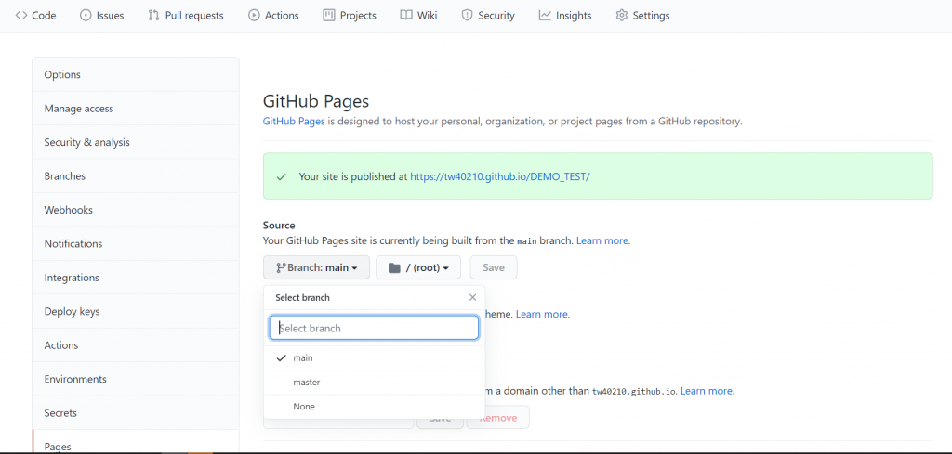The image size is (952, 454).
Task: Switch to the Actions tab
Action: (273, 16)
